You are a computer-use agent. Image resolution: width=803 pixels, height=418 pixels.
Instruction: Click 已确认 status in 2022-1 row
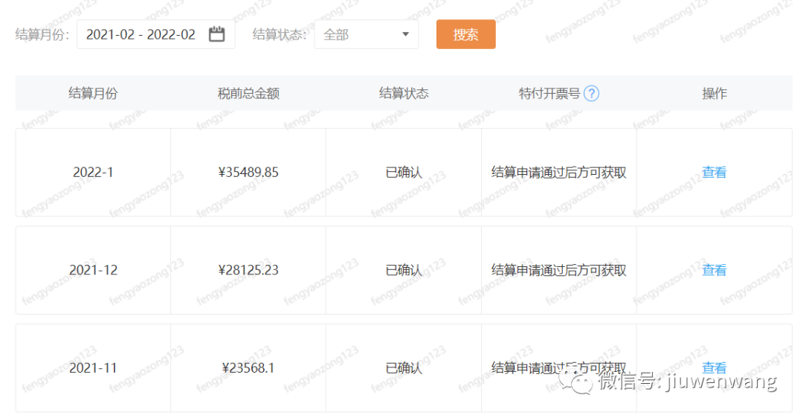[x=404, y=172]
